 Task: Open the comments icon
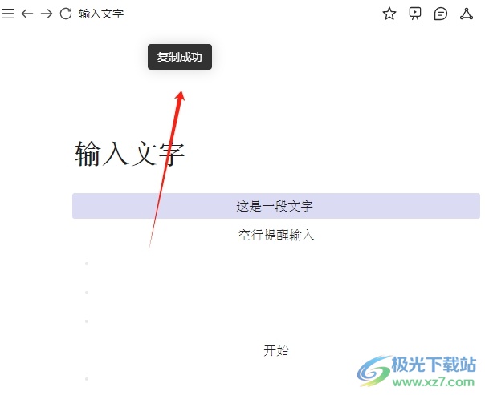tap(441, 14)
